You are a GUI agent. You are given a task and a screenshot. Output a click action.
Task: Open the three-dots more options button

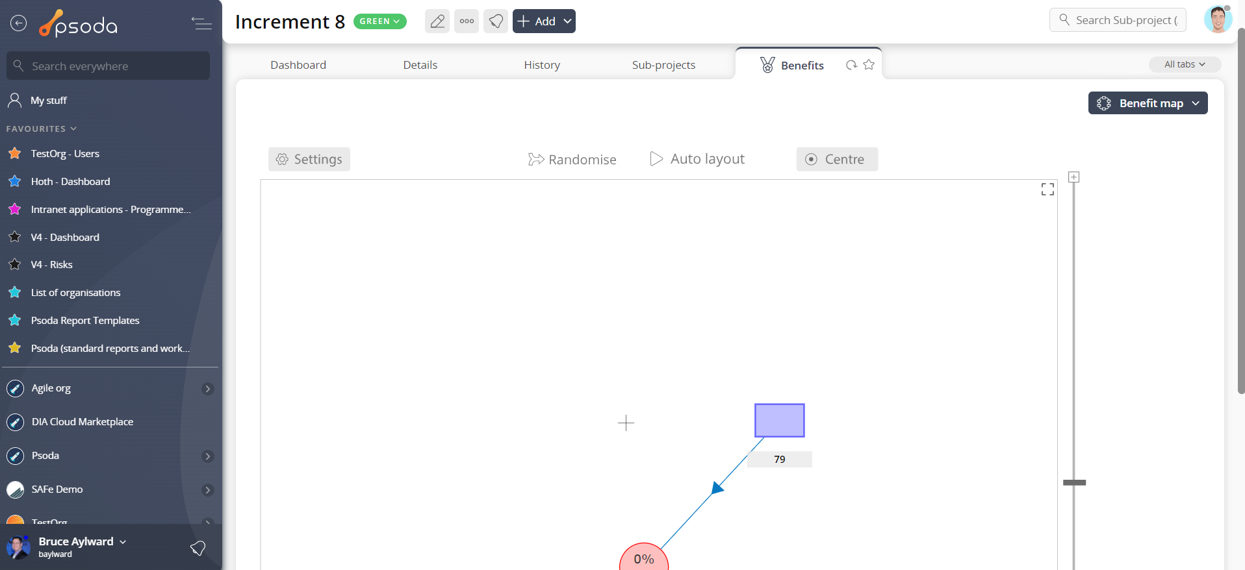(467, 21)
